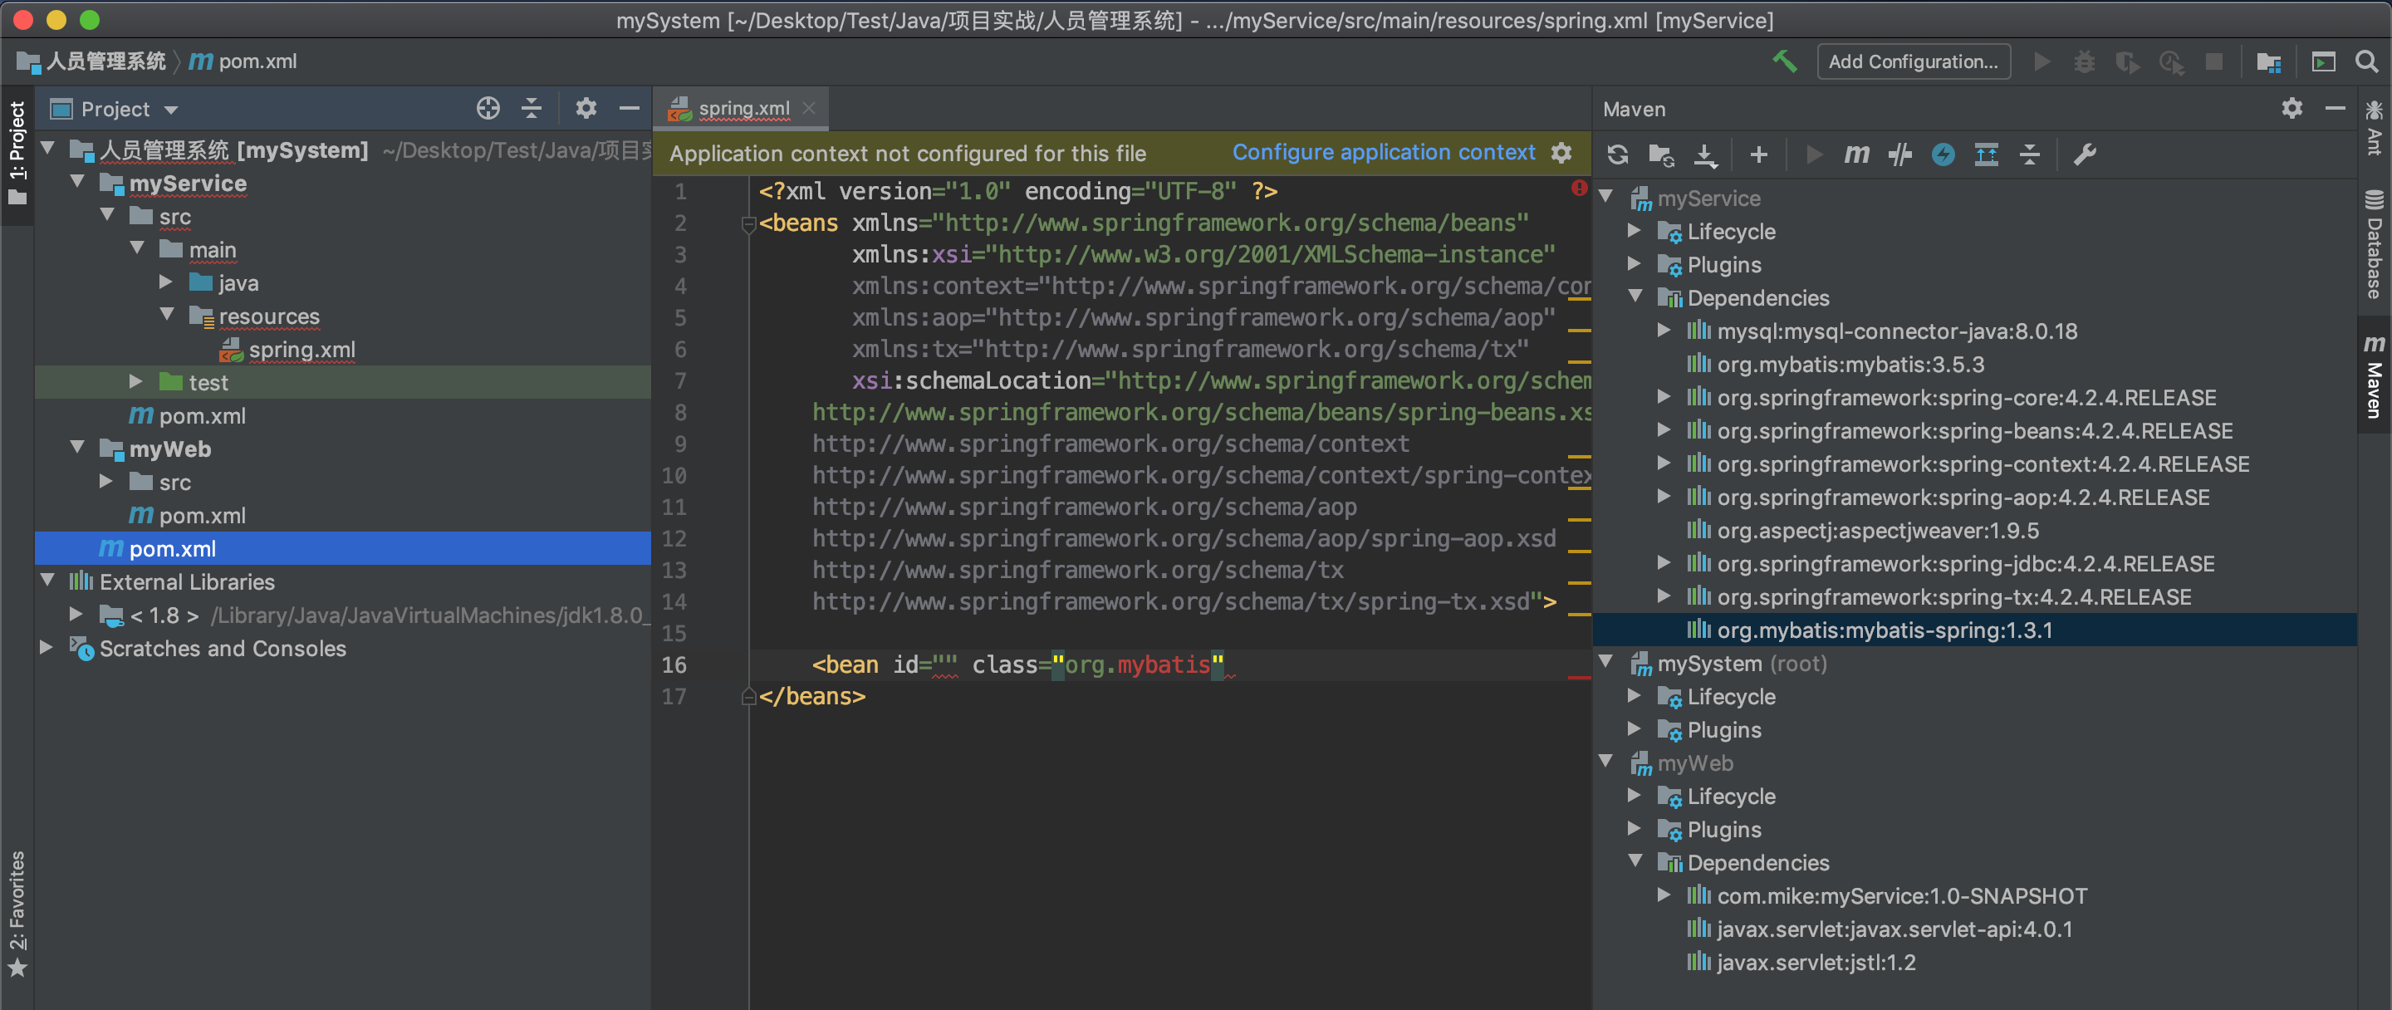Expand the java folder in Project tree
The image size is (2392, 1010).
pos(166,282)
